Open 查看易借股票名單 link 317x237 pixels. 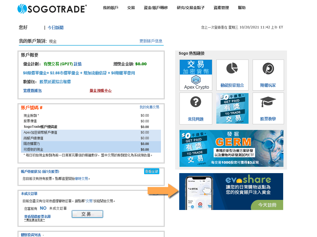(x=37, y=217)
